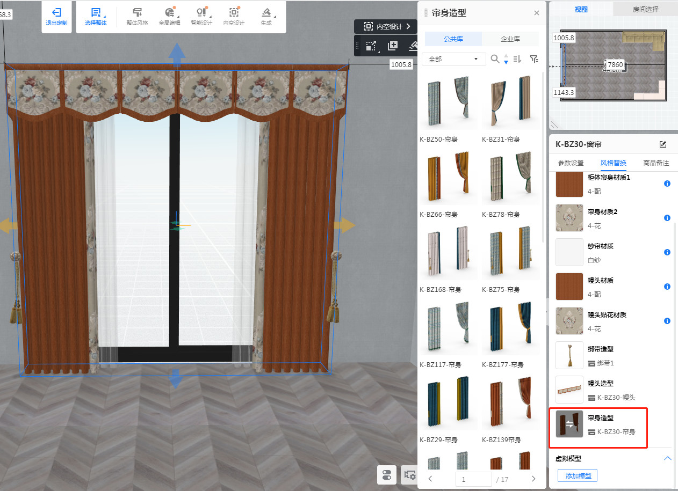Click the 柜体帘身材质1 material swatch
This screenshot has width=678, height=491.
pos(569,185)
